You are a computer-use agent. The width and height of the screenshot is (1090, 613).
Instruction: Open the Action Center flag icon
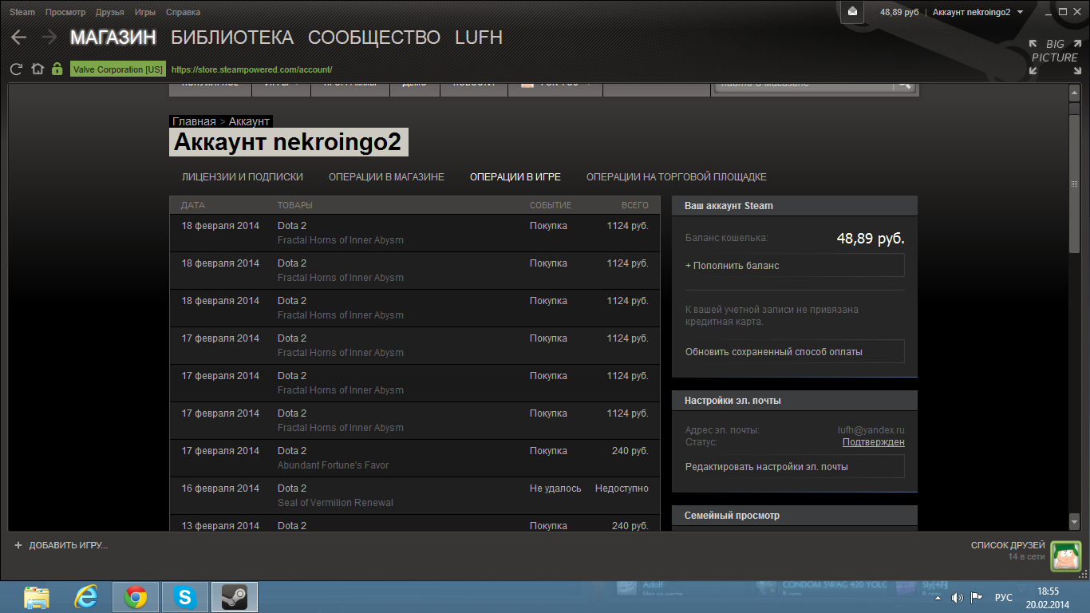coord(976,597)
